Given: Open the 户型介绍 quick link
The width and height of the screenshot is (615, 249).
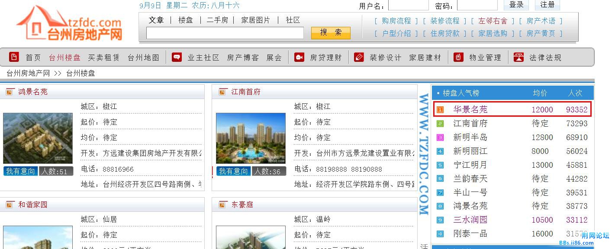Looking at the screenshot, I should 396,33.
